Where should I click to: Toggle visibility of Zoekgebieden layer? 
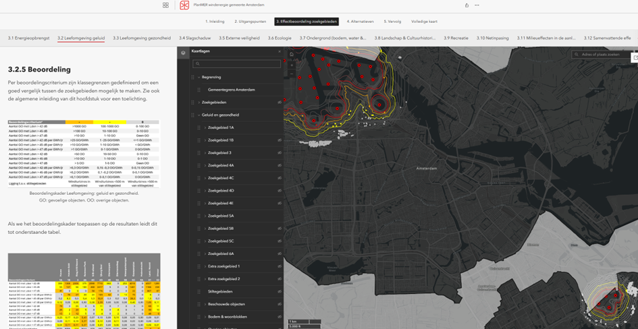[280, 102]
